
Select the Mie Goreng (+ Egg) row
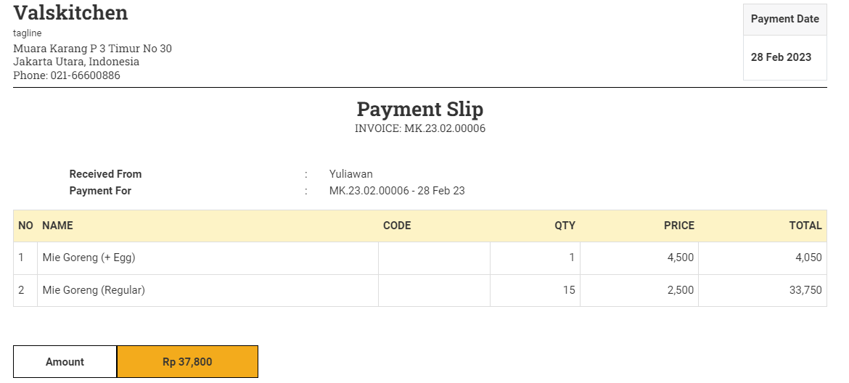420,258
